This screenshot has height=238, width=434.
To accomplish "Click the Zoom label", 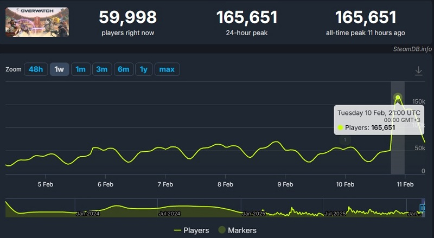I will 13,69.
